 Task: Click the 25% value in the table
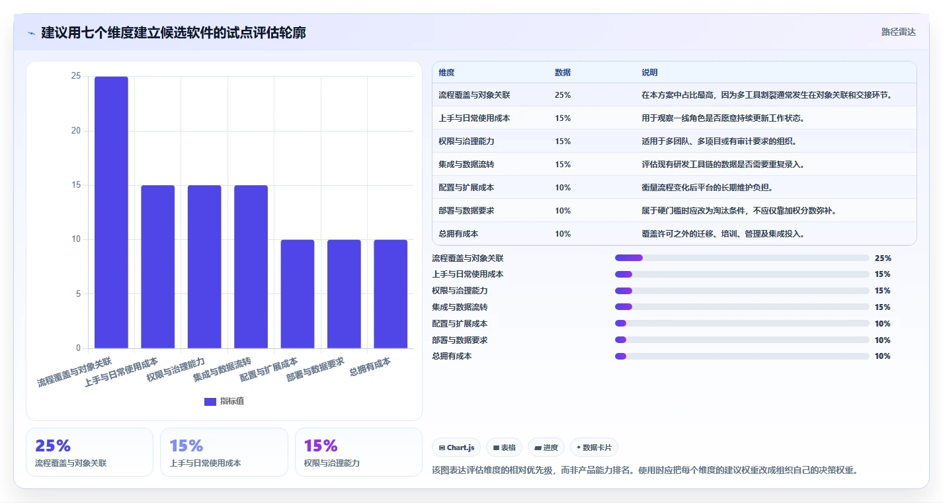click(x=563, y=95)
